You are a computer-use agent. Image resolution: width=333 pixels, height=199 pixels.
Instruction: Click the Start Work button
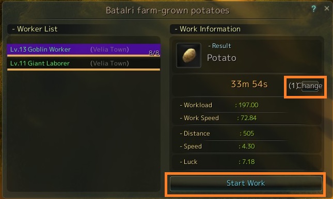pos(246,183)
